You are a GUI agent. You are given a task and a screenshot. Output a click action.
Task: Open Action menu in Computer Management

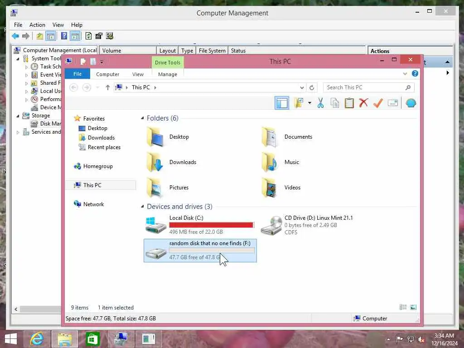tap(37, 25)
